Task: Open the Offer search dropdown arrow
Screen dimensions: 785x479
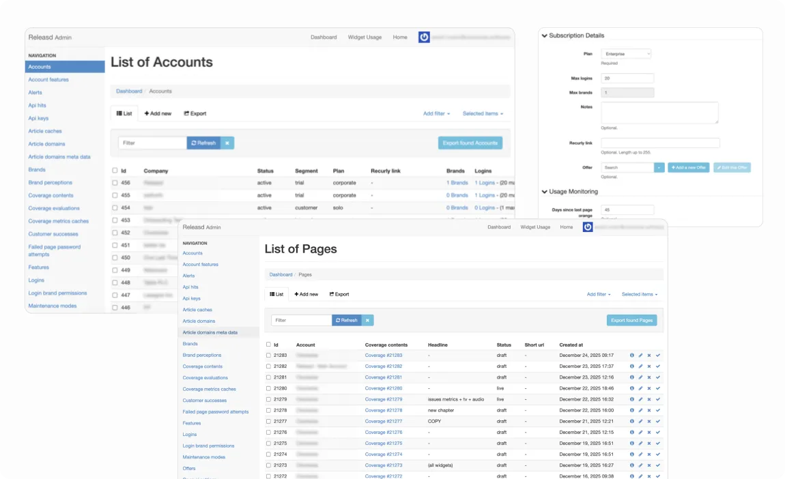Action: [x=659, y=167]
